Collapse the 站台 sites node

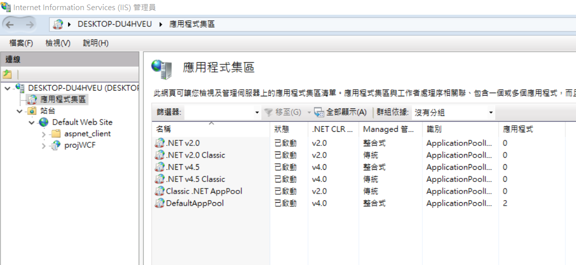click(19, 111)
